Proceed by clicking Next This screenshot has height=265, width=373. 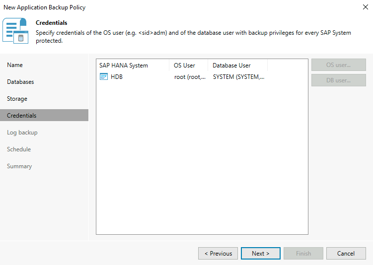261,254
